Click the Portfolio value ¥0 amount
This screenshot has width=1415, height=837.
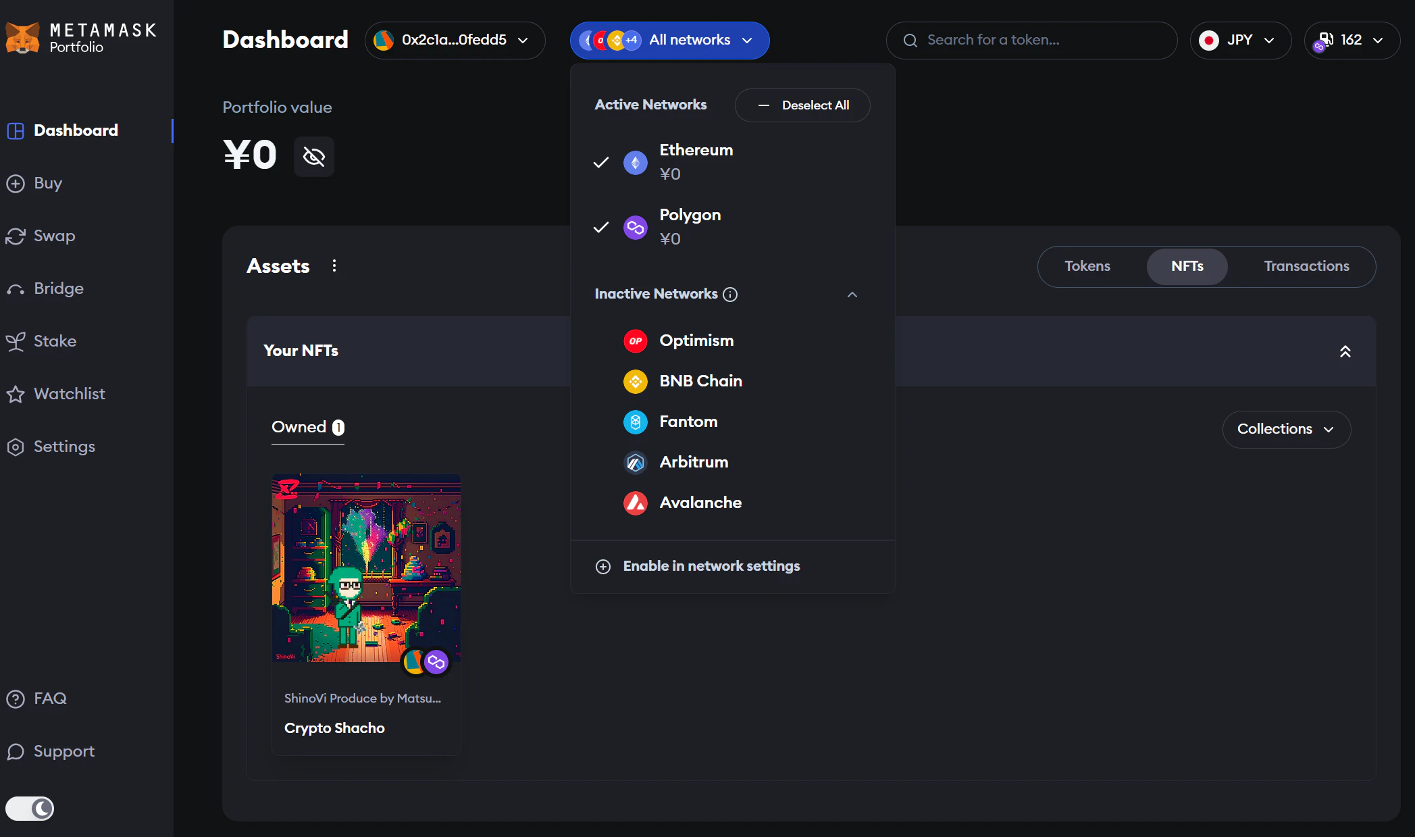tap(250, 155)
